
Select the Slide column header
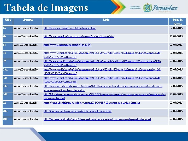coord(8,22)
